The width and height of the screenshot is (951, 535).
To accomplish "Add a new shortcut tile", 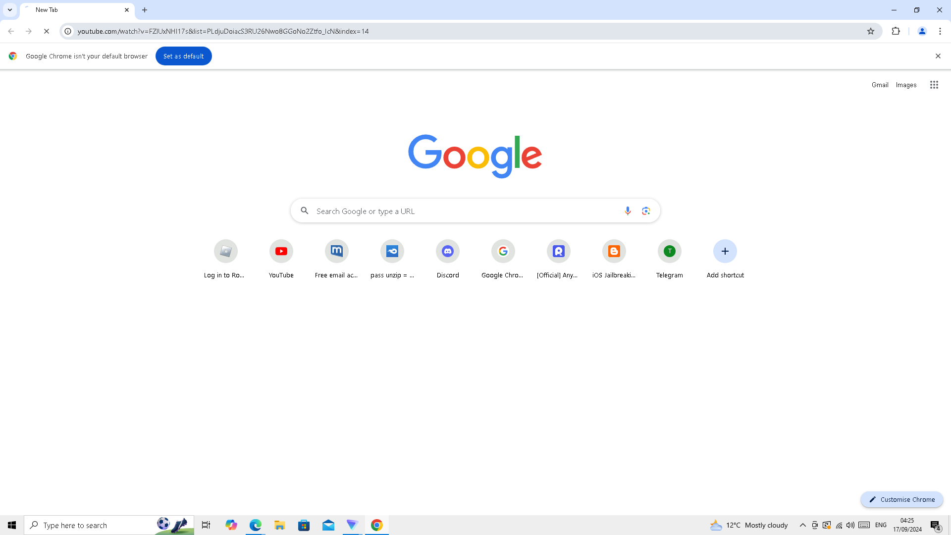I will [725, 259].
